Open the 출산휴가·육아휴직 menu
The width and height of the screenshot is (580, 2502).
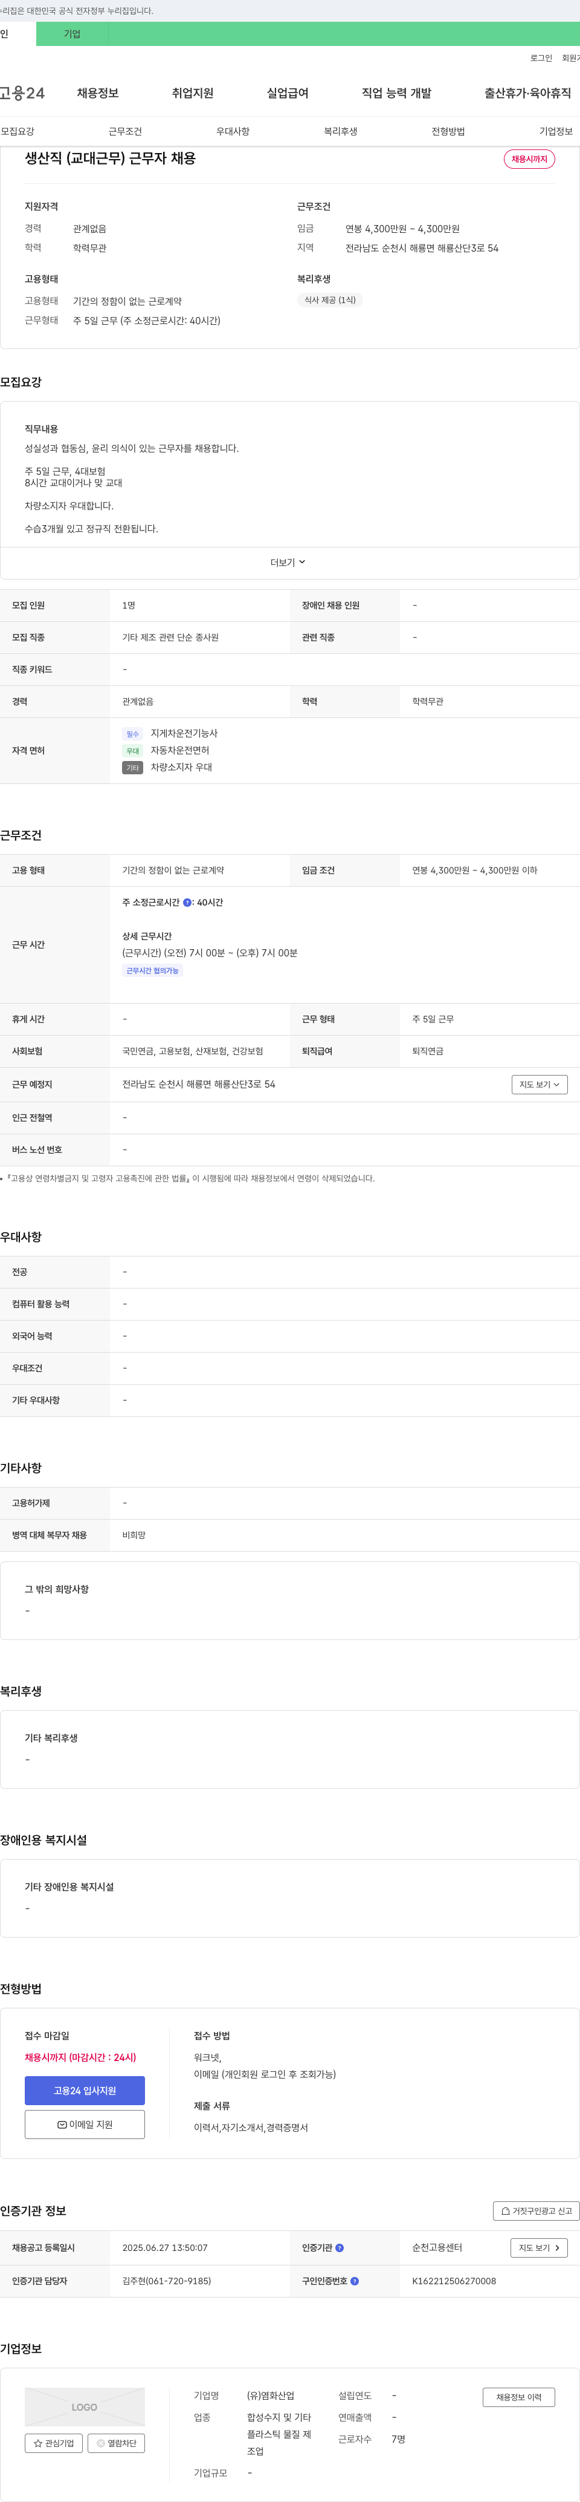(x=527, y=93)
